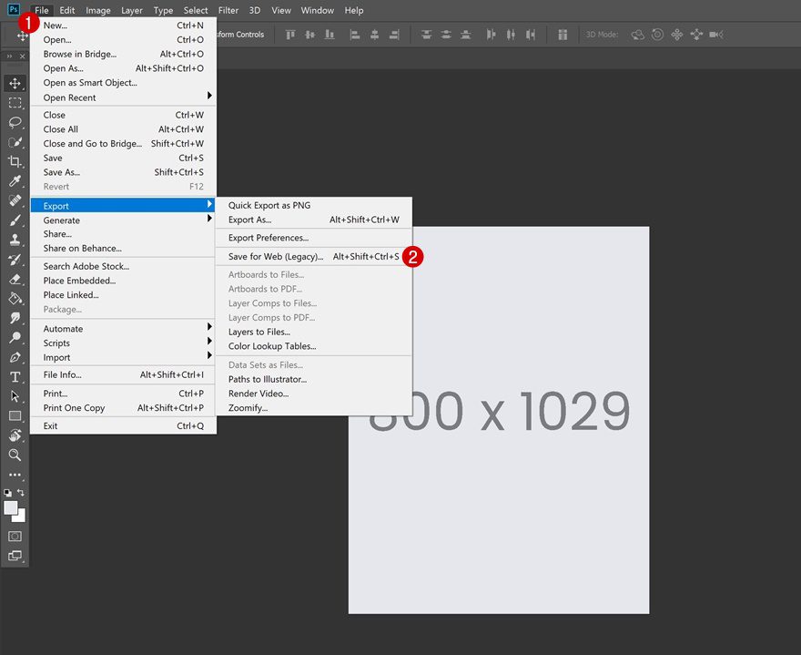This screenshot has width=801, height=655.
Task: Select the Eraser tool
Action: click(15, 279)
